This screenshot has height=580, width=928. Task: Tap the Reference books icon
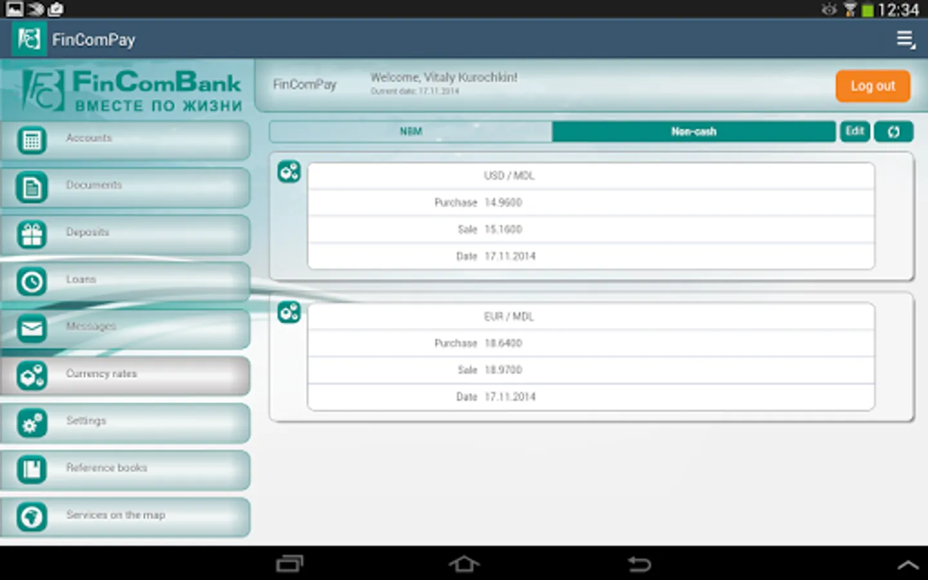(x=32, y=470)
